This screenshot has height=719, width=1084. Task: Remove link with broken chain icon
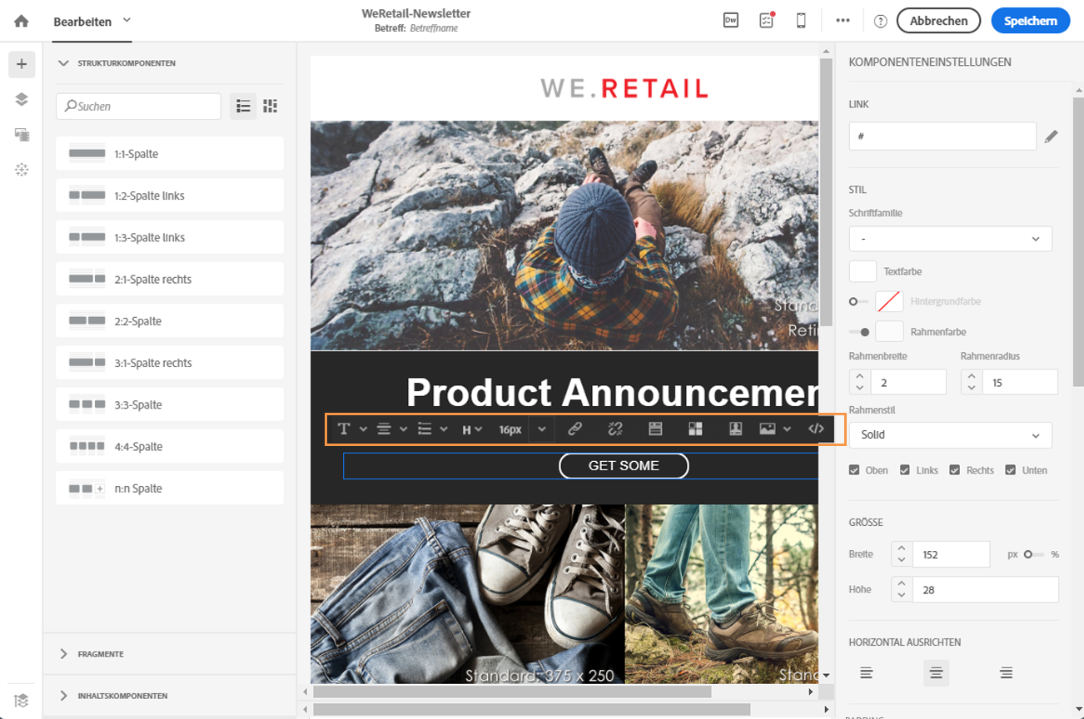click(615, 429)
